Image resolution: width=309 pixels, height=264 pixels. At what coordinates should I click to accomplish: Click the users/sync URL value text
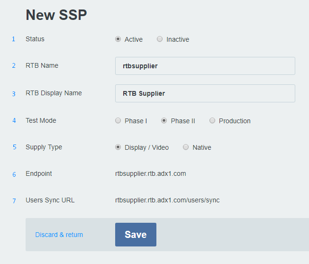pyautogui.click(x=167, y=200)
